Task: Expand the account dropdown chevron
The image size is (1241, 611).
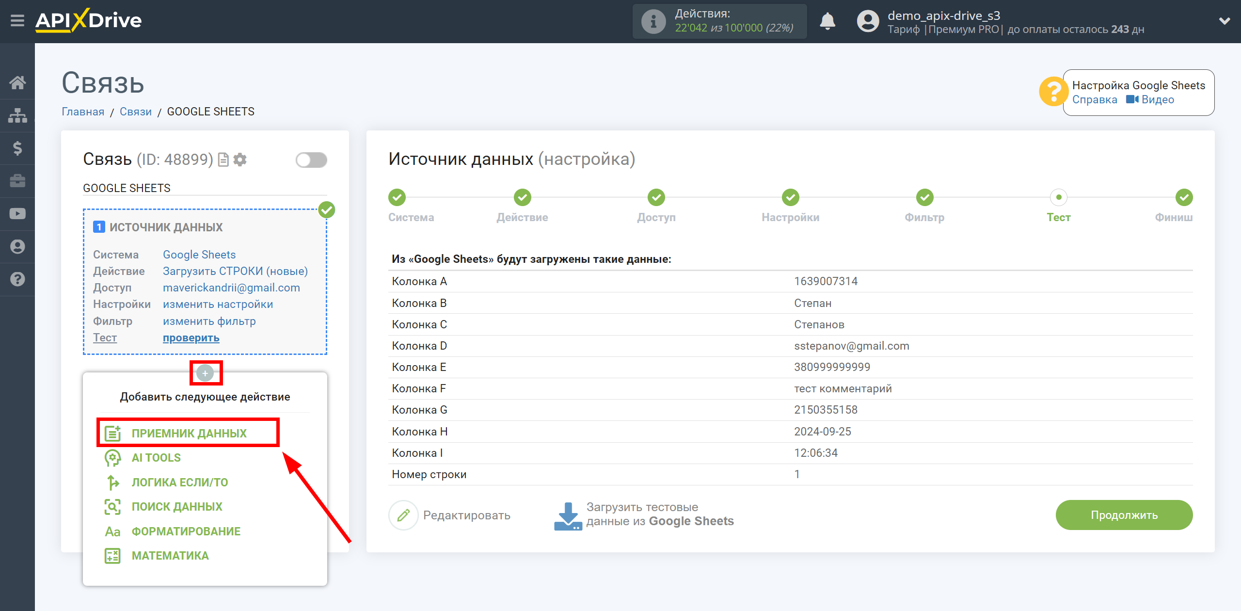Action: (x=1225, y=21)
